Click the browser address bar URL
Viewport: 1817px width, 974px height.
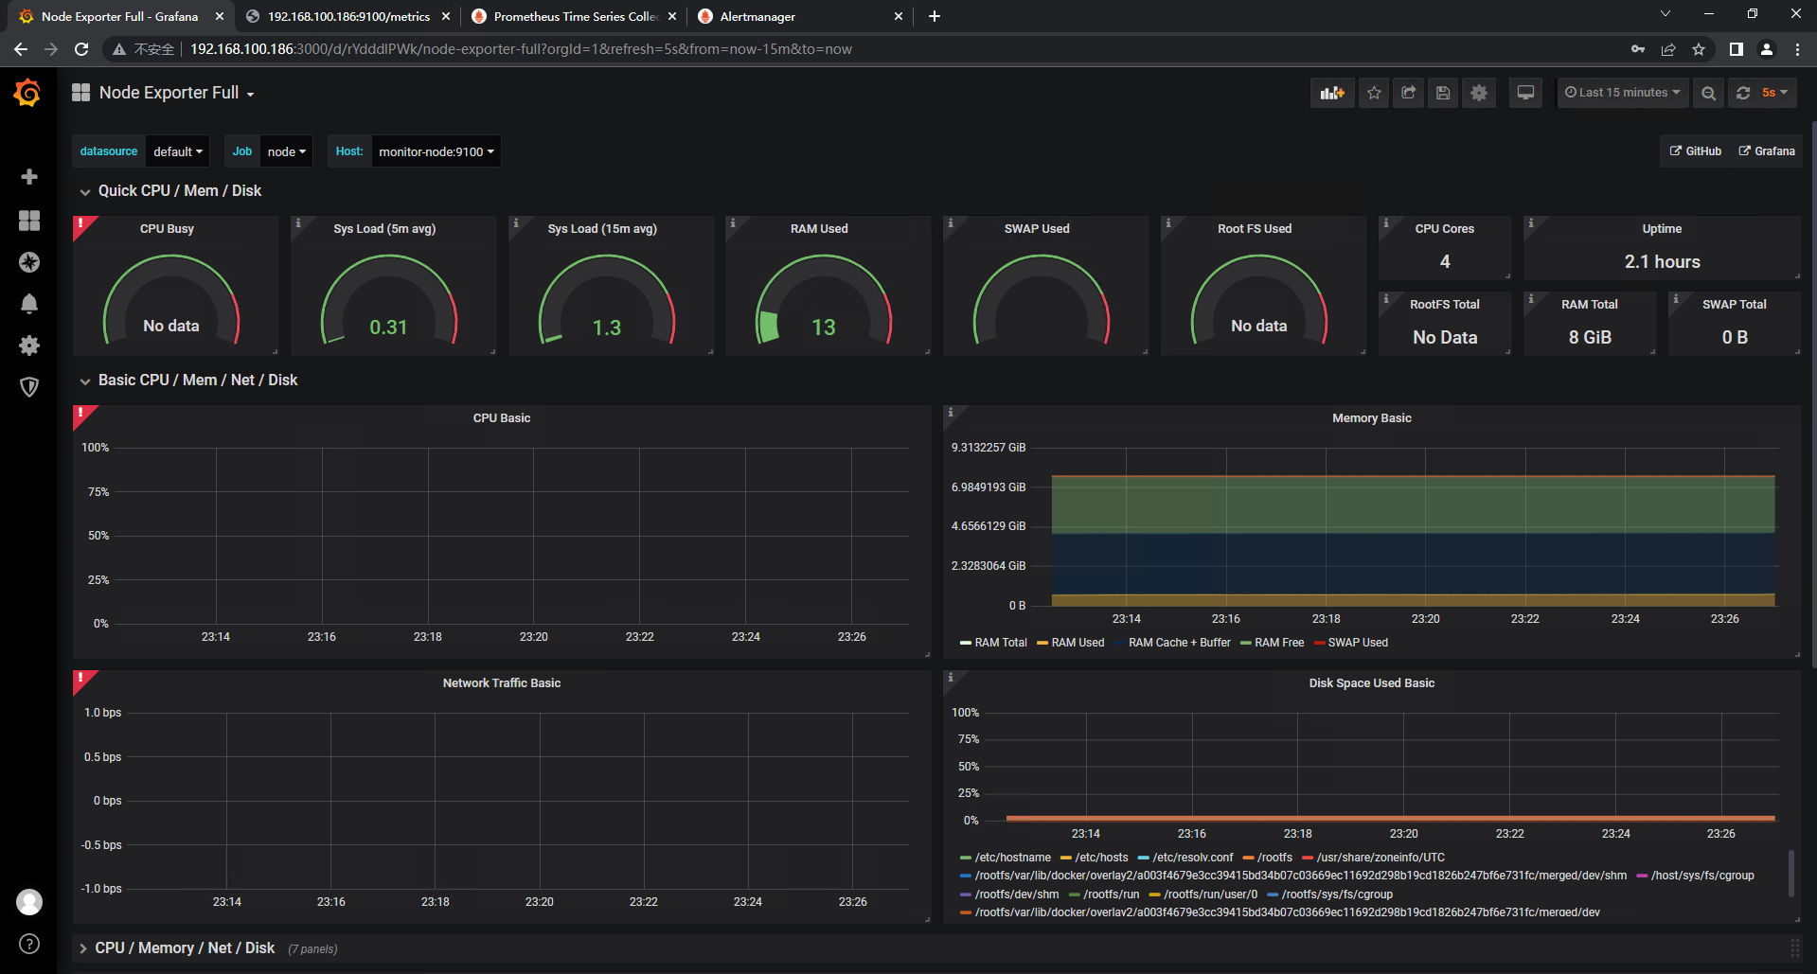point(521,49)
